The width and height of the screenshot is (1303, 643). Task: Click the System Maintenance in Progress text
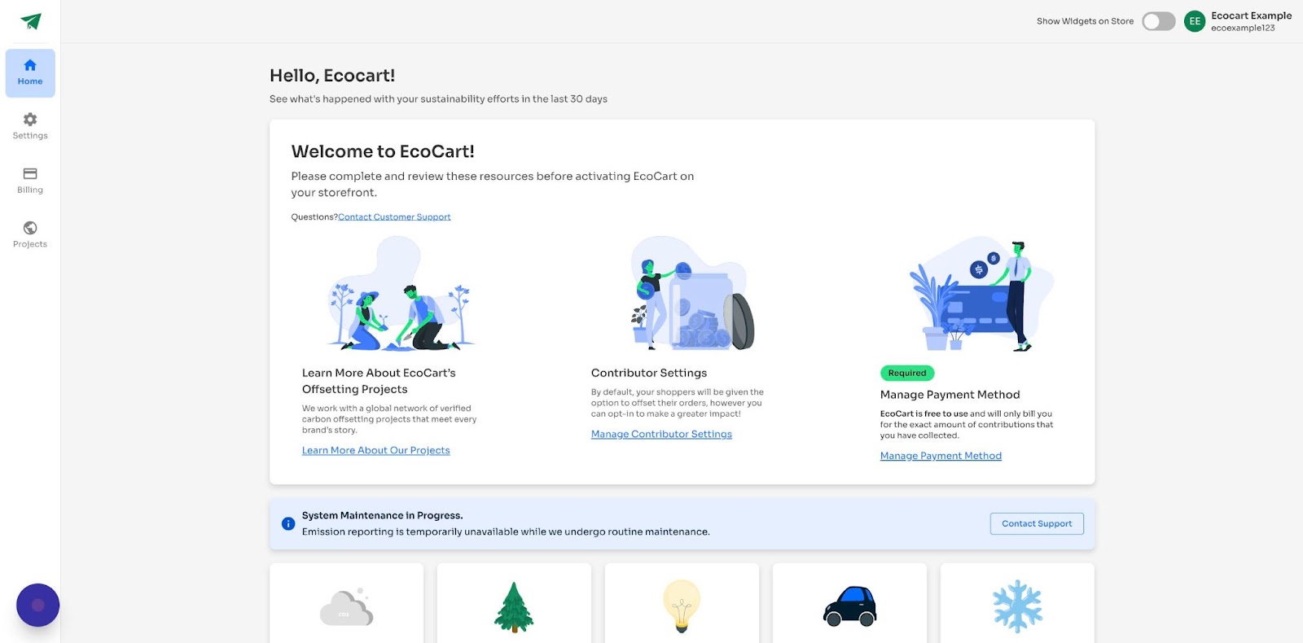[382, 515]
